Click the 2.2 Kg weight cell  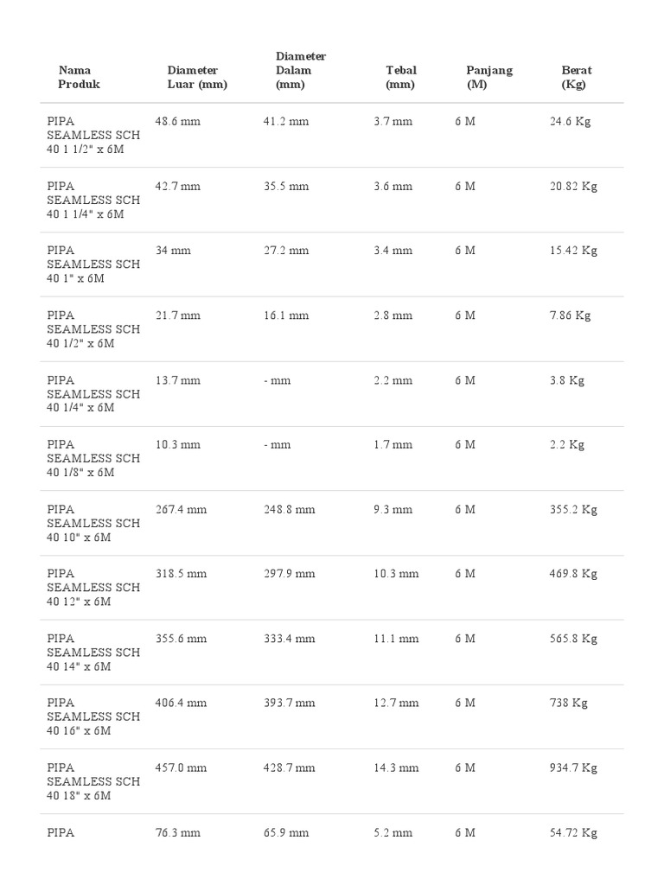(567, 445)
